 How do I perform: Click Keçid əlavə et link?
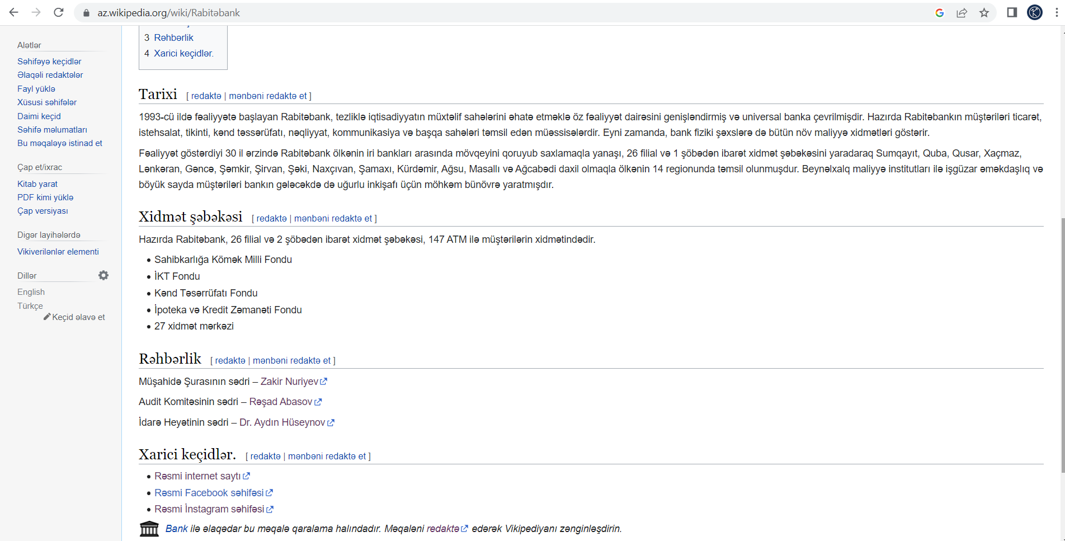click(78, 317)
